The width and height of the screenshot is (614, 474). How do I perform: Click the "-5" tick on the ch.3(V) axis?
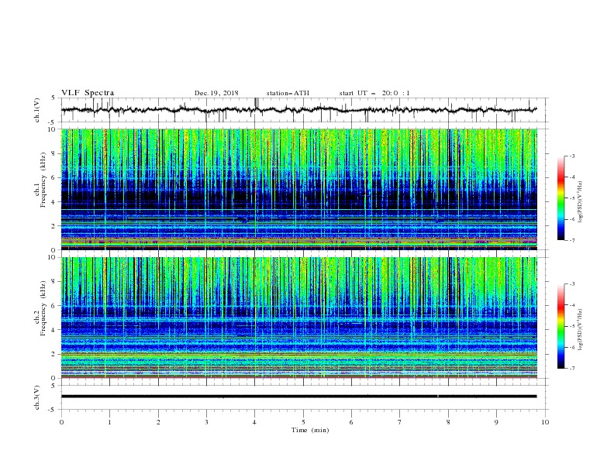tap(53, 410)
